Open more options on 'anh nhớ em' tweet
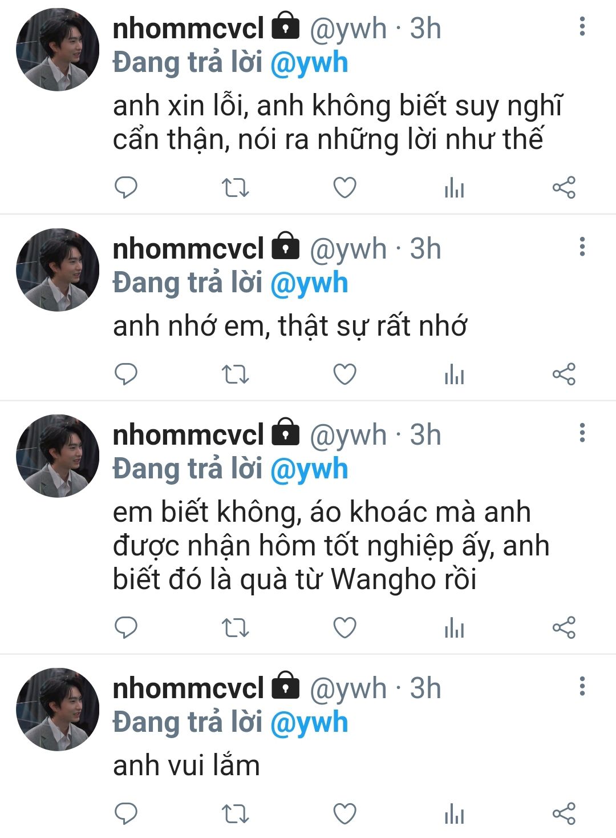This screenshot has width=616, height=838. click(582, 247)
